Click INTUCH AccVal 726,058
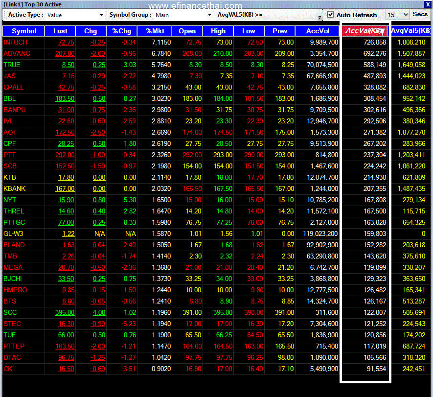 tap(375, 42)
